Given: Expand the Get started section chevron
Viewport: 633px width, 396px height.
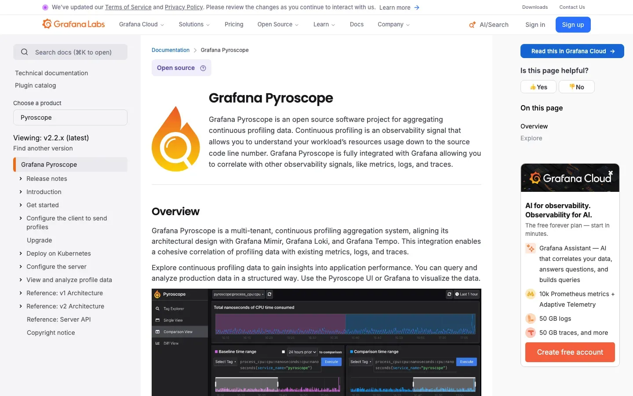Looking at the screenshot, I should pyautogui.click(x=21, y=205).
